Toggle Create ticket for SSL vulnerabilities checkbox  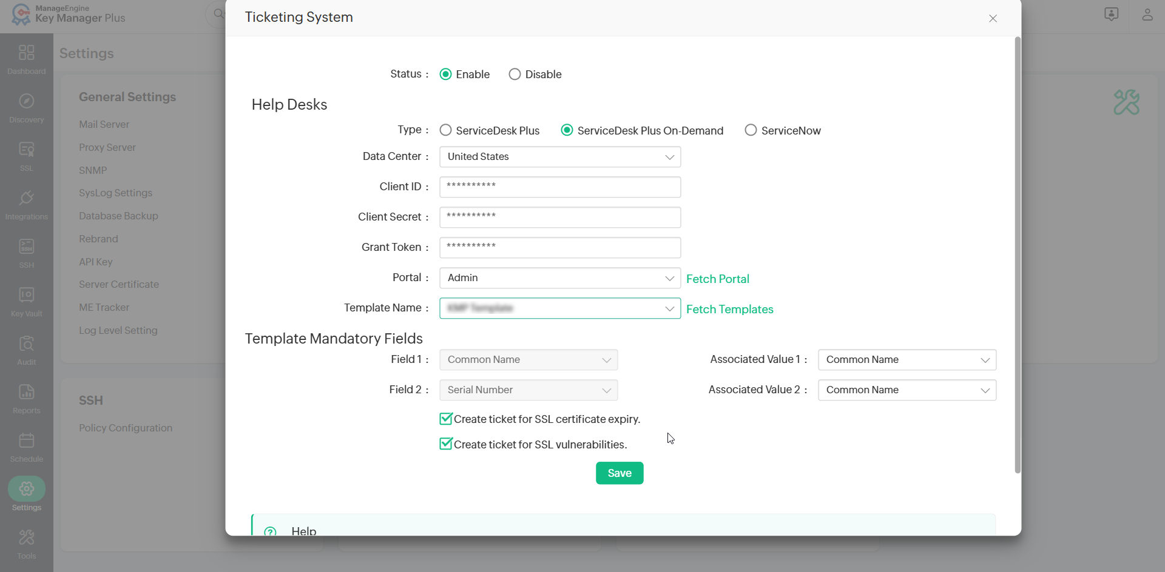point(446,444)
